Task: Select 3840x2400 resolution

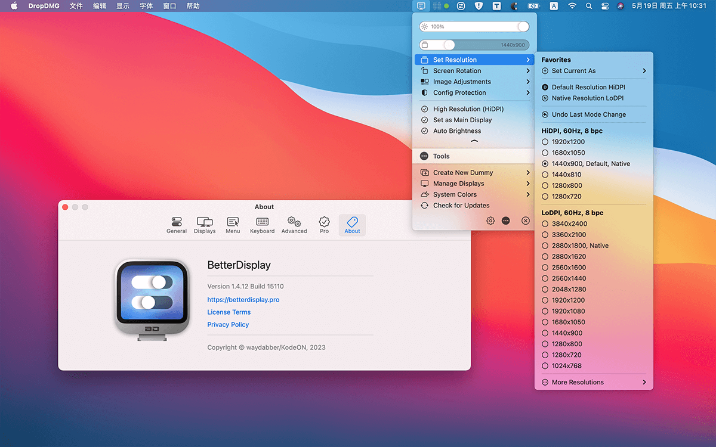Action: pyautogui.click(x=563, y=224)
